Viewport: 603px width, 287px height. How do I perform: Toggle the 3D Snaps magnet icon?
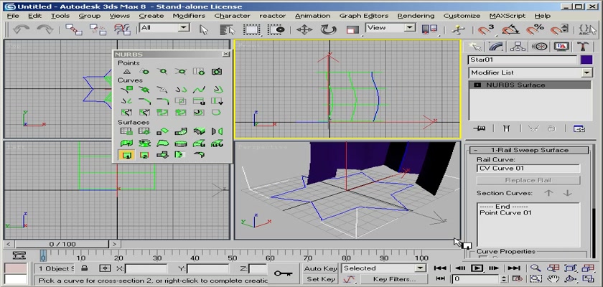click(x=486, y=29)
